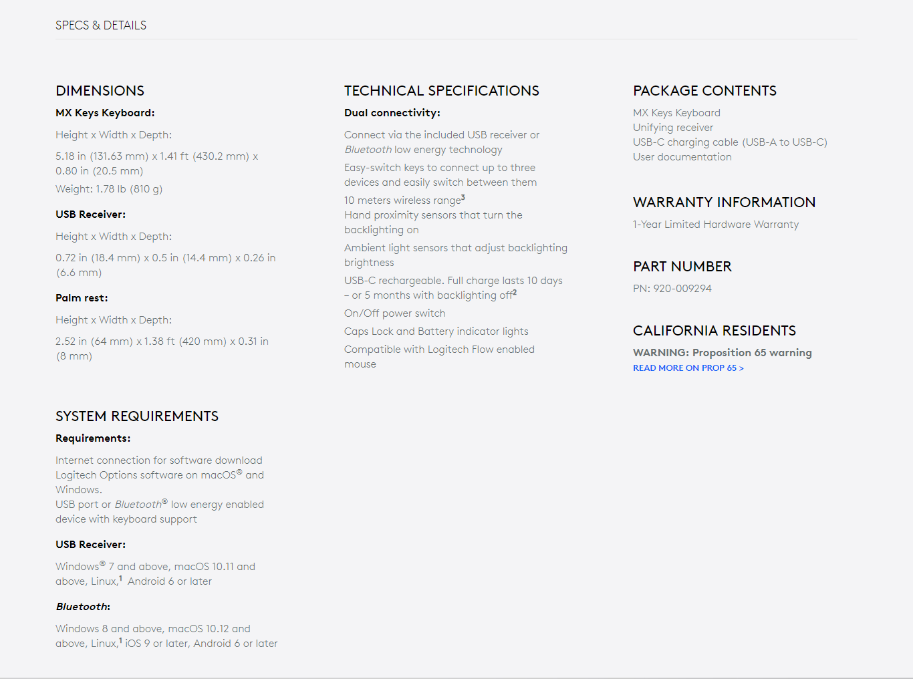The height and width of the screenshot is (679, 913).
Task: Click the Dual connectivity subheading
Action: click(392, 113)
